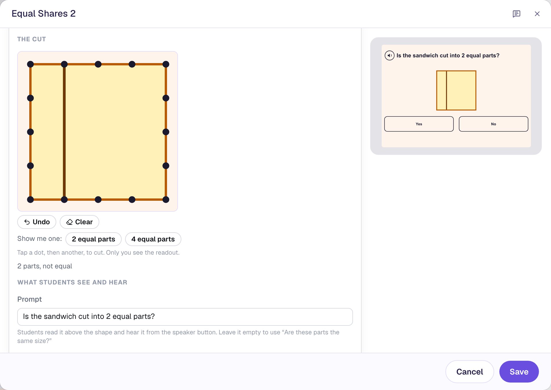Screen dimensions: 551x390
Task: Tap the bottom-edge dot at the cut line
Action: pyautogui.click(x=64, y=200)
